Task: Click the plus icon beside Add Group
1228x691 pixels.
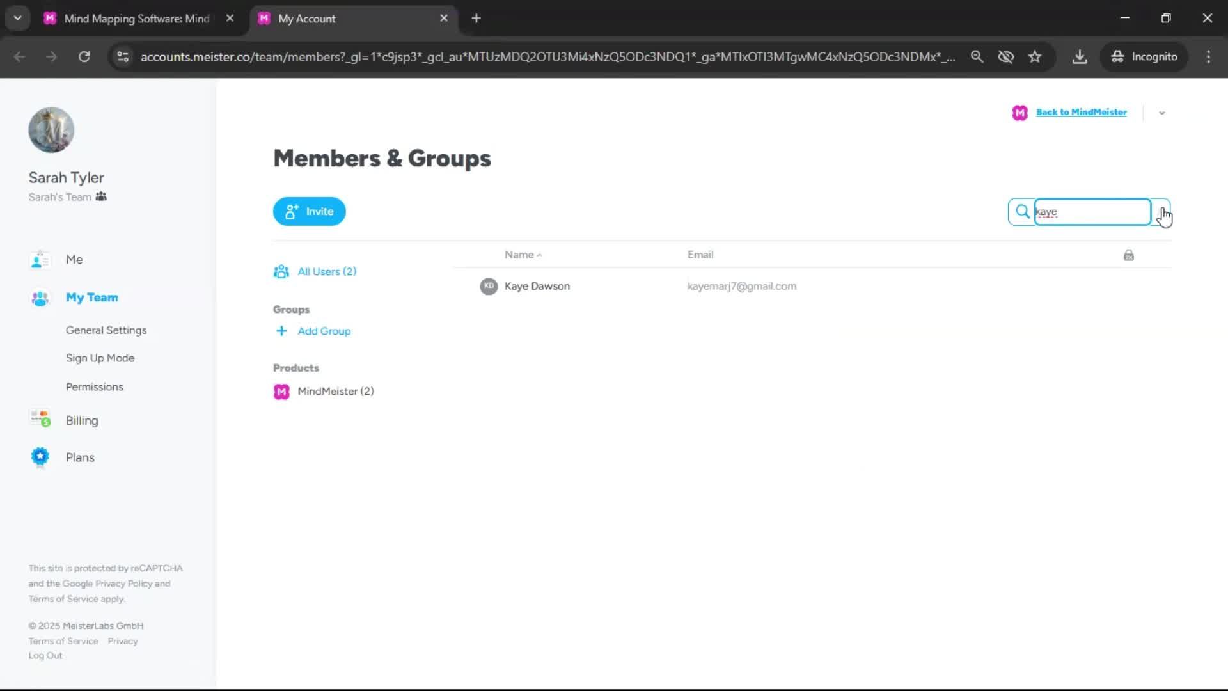Action: pyautogui.click(x=281, y=331)
